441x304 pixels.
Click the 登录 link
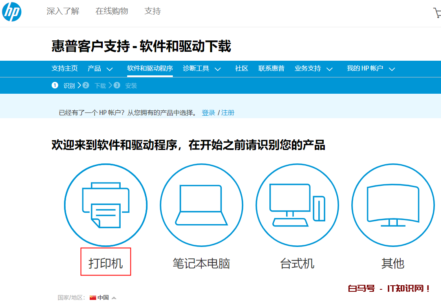[208, 113]
